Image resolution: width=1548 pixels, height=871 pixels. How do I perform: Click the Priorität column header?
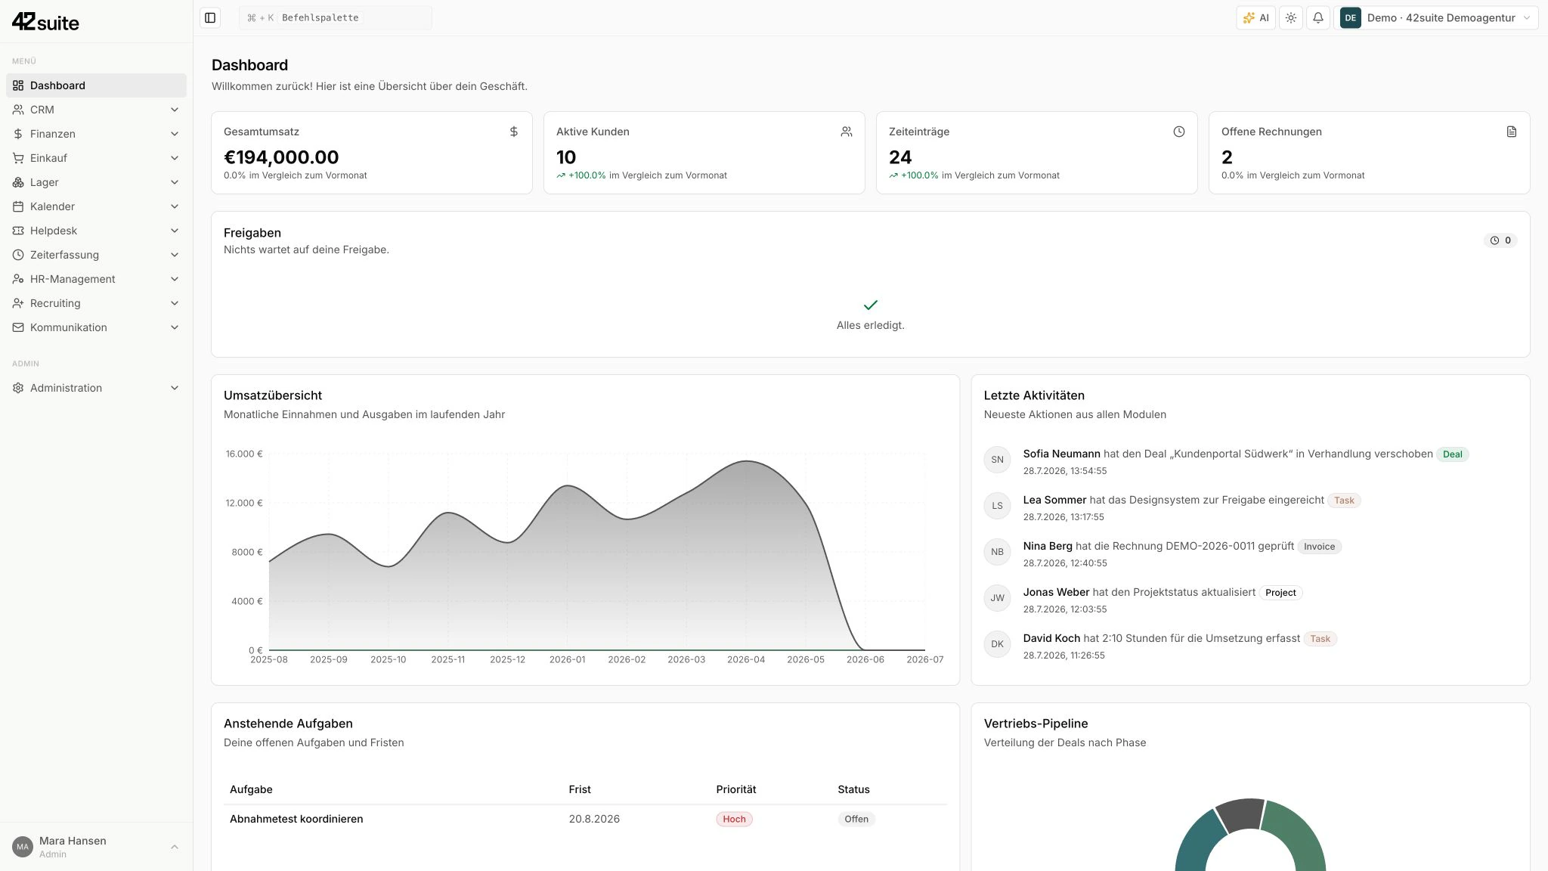(x=736, y=789)
